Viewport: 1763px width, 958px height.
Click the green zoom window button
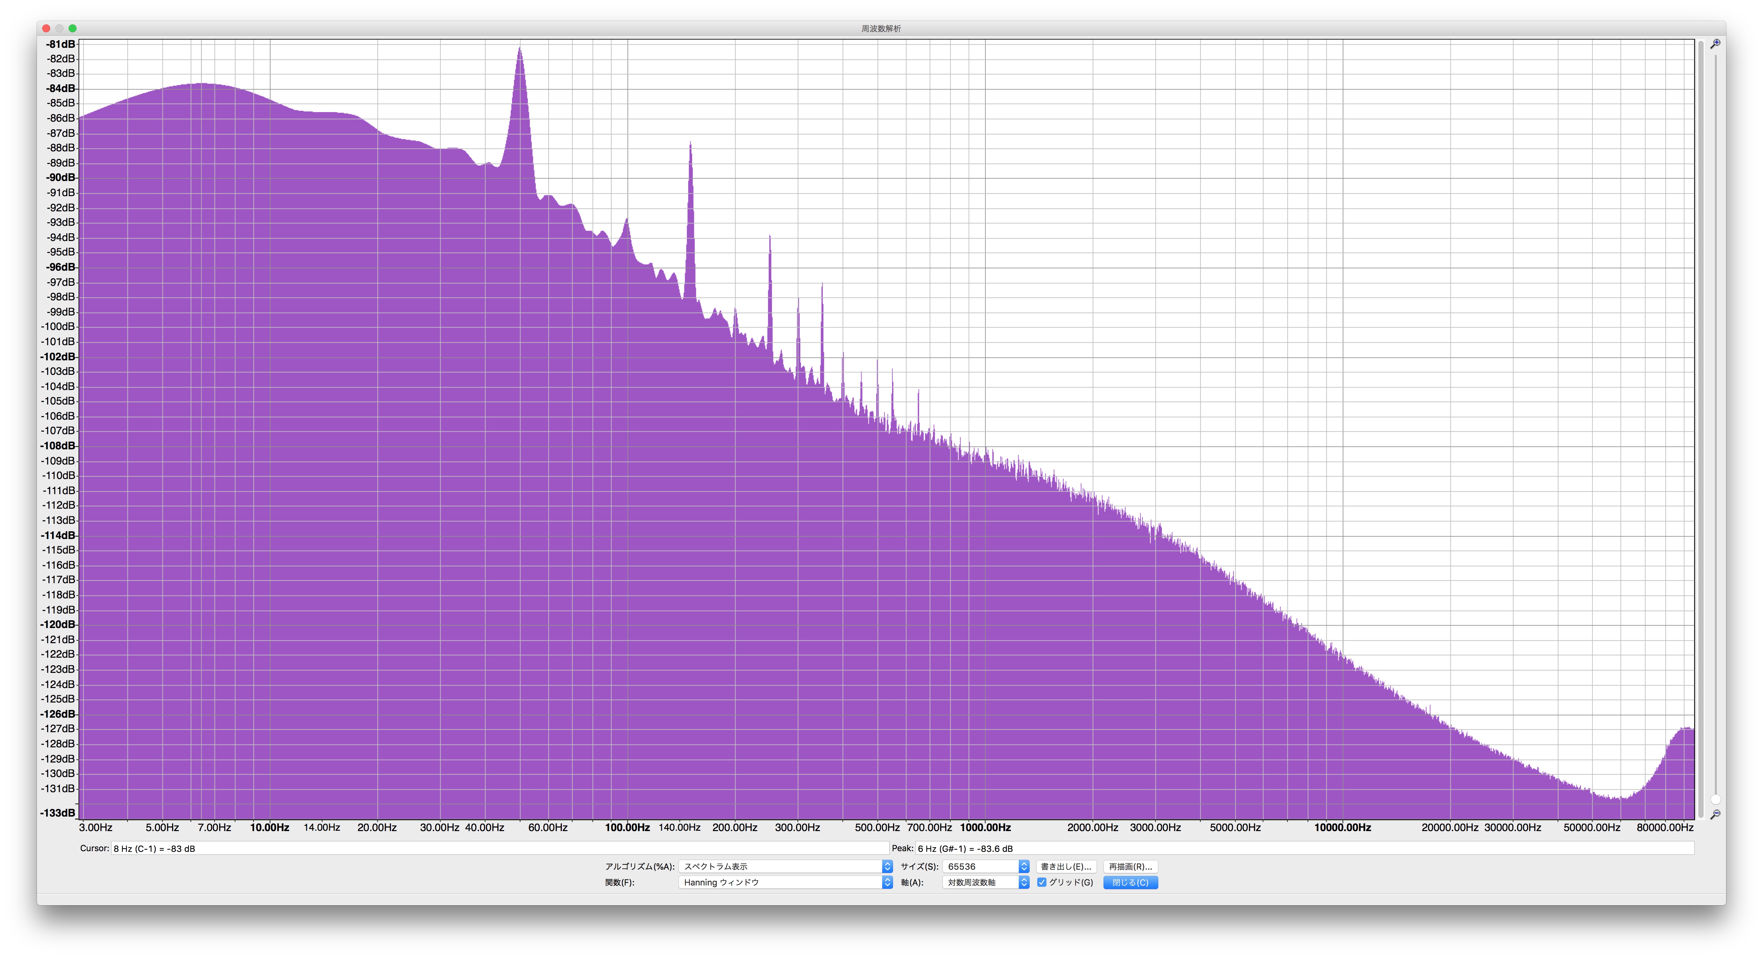point(73,28)
